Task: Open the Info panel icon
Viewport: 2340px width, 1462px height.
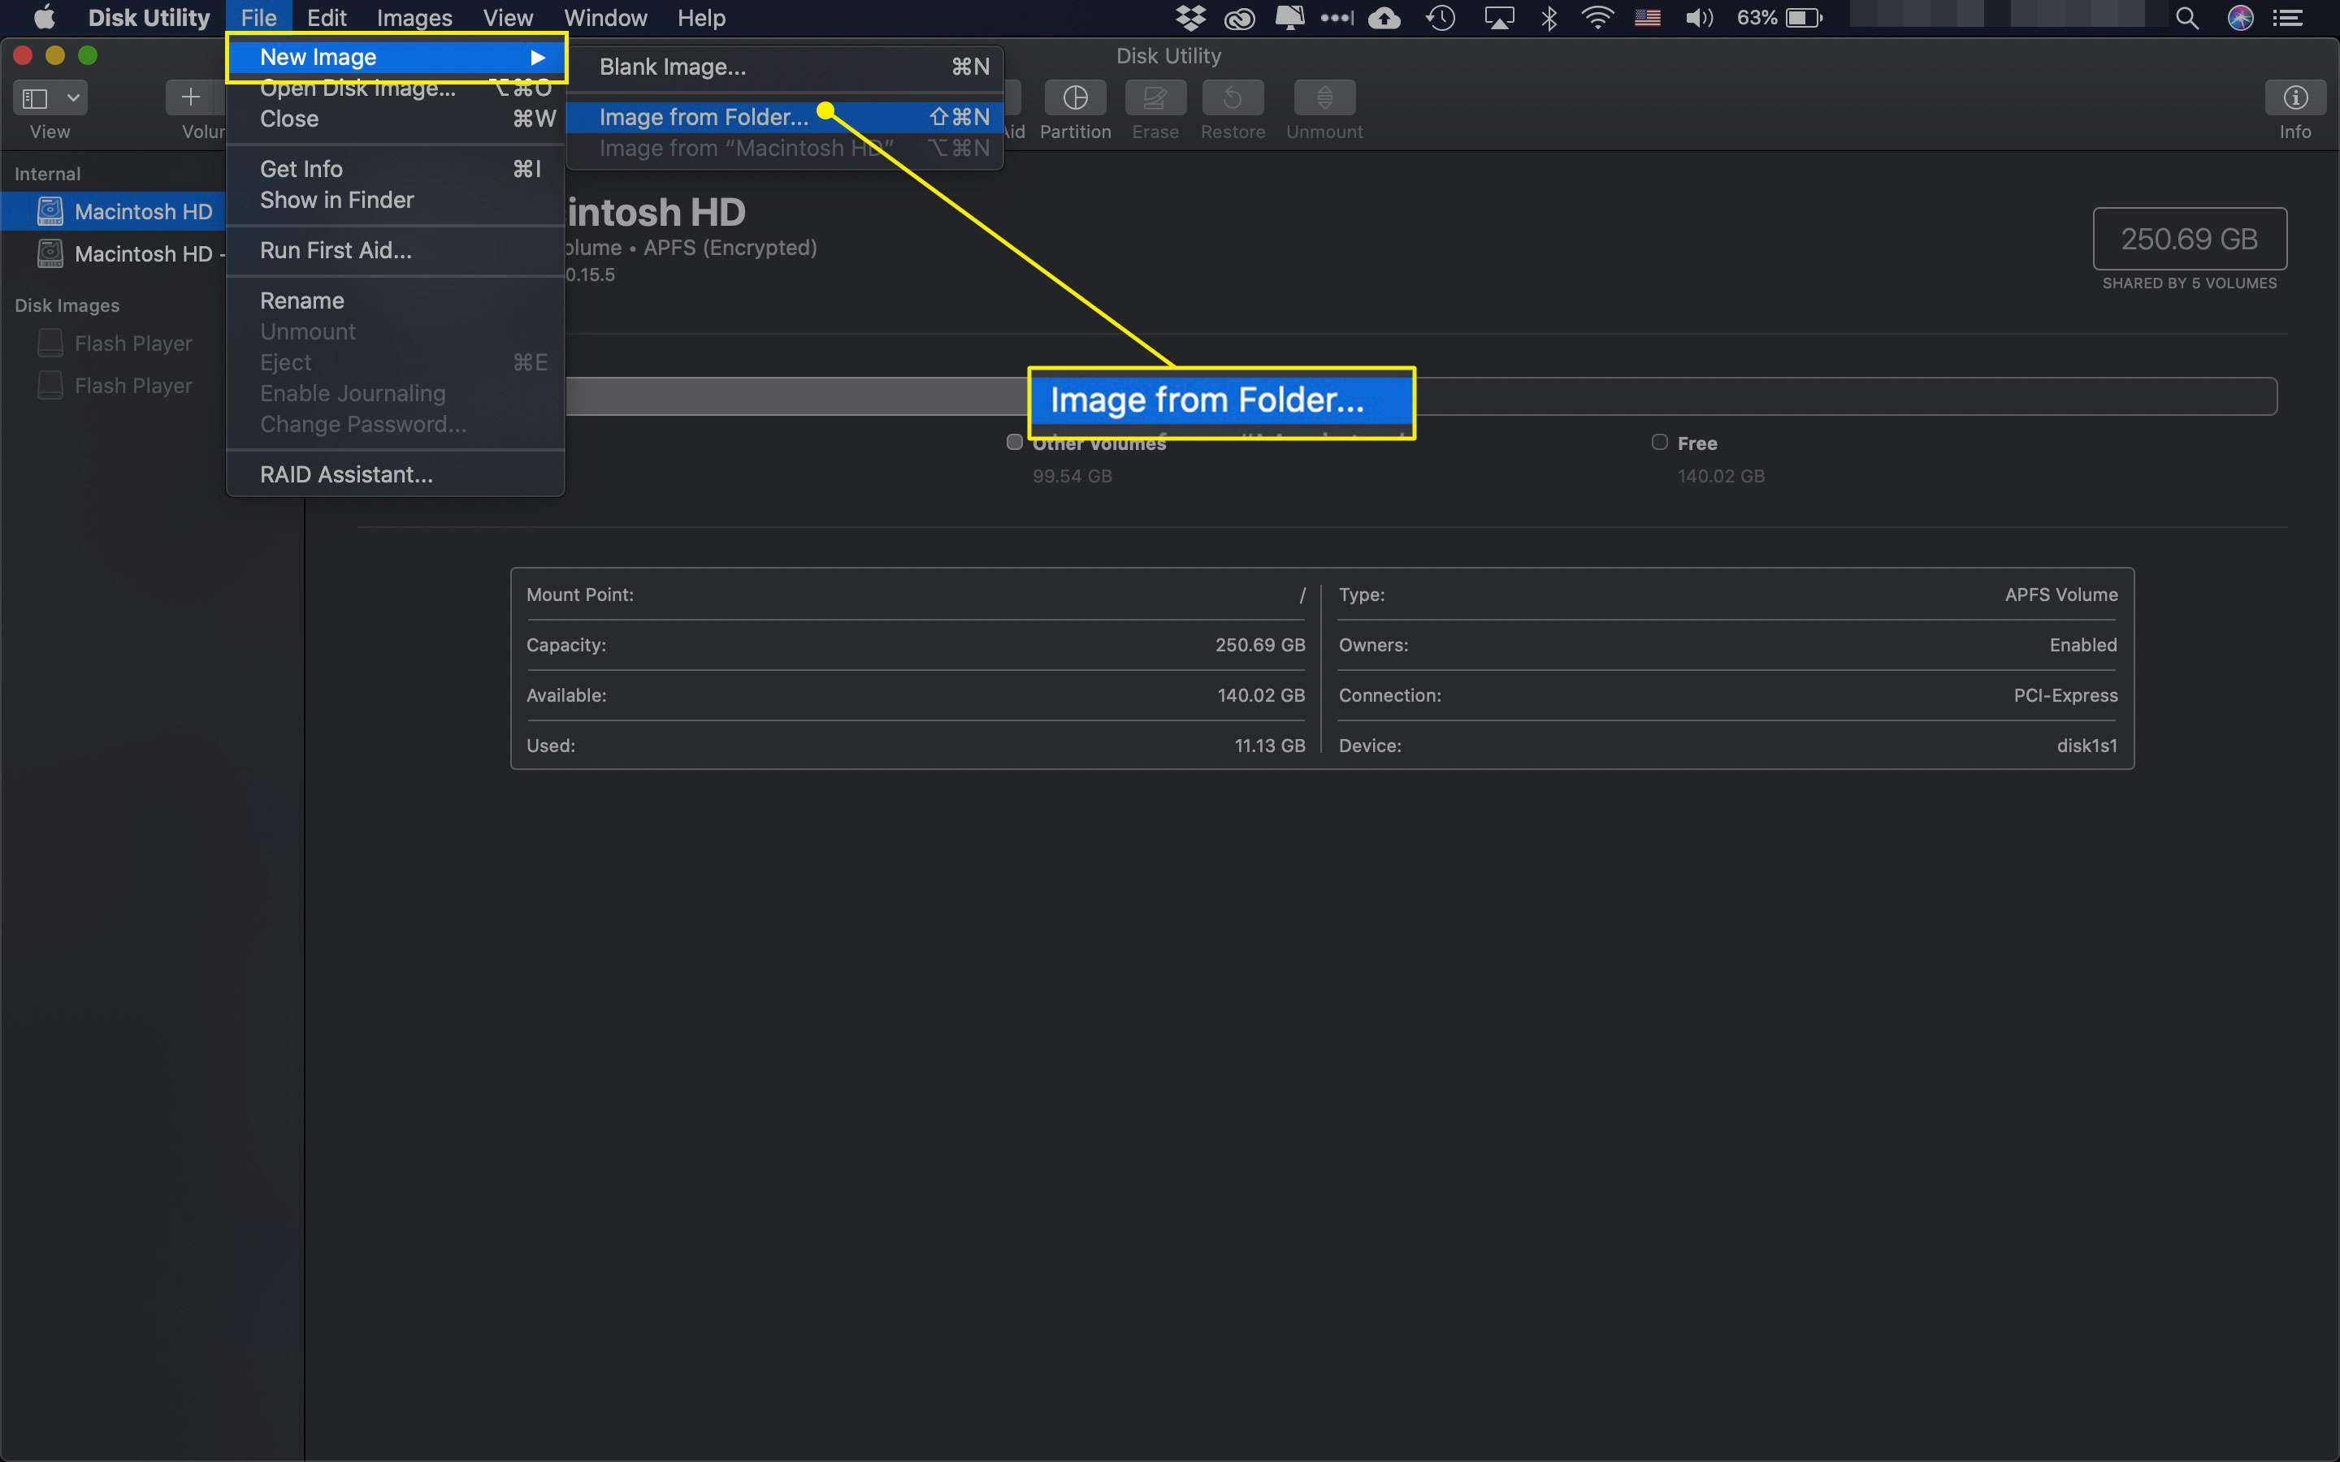Action: coord(2294,97)
